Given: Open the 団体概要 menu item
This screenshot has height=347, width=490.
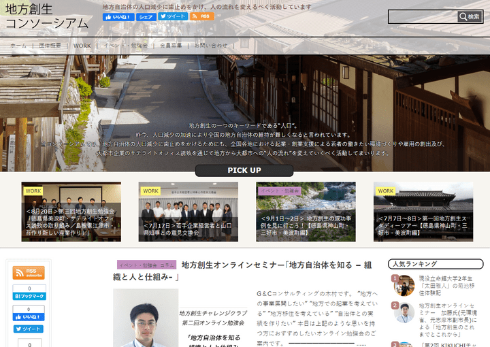Looking at the screenshot, I should [x=50, y=46].
